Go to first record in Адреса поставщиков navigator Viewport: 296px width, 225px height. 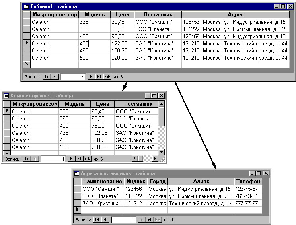click(97, 219)
